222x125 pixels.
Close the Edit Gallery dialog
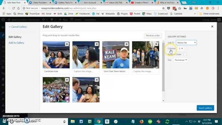click(x=212, y=26)
